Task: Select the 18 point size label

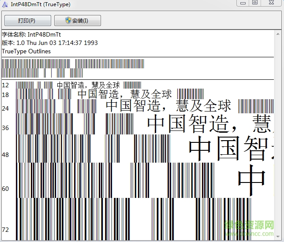Action: coord(5,95)
